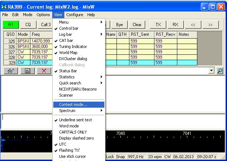Click the magnifier lookup icon at right
This screenshot has height=161, width=227.
click(220, 71)
